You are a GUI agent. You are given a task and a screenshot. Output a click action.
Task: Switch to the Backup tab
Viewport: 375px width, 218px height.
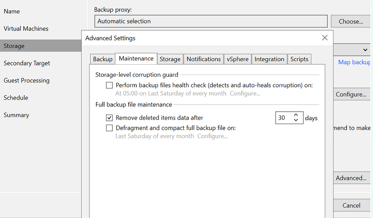click(x=103, y=59)
